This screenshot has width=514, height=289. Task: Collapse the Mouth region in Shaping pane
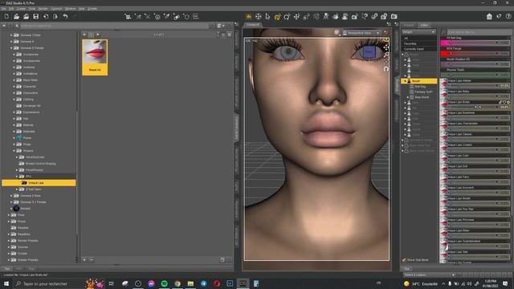point(405,81)
